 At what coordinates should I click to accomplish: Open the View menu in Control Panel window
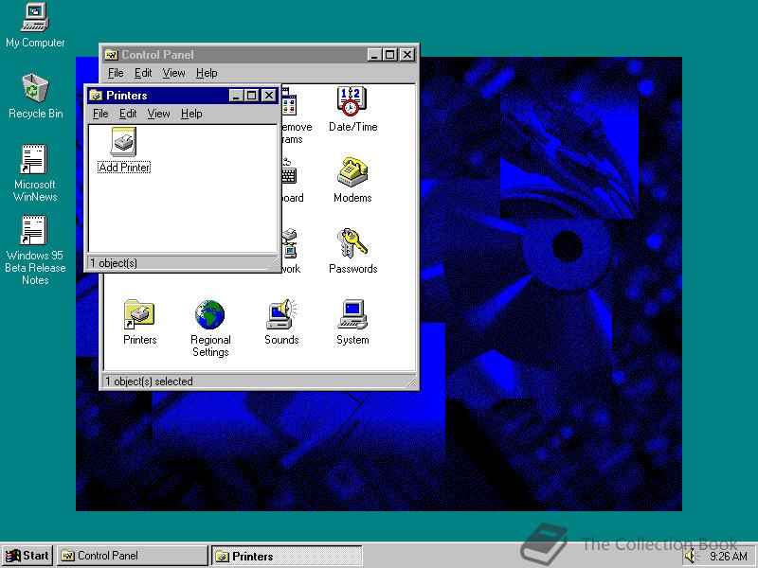click(x=173, y=73)
